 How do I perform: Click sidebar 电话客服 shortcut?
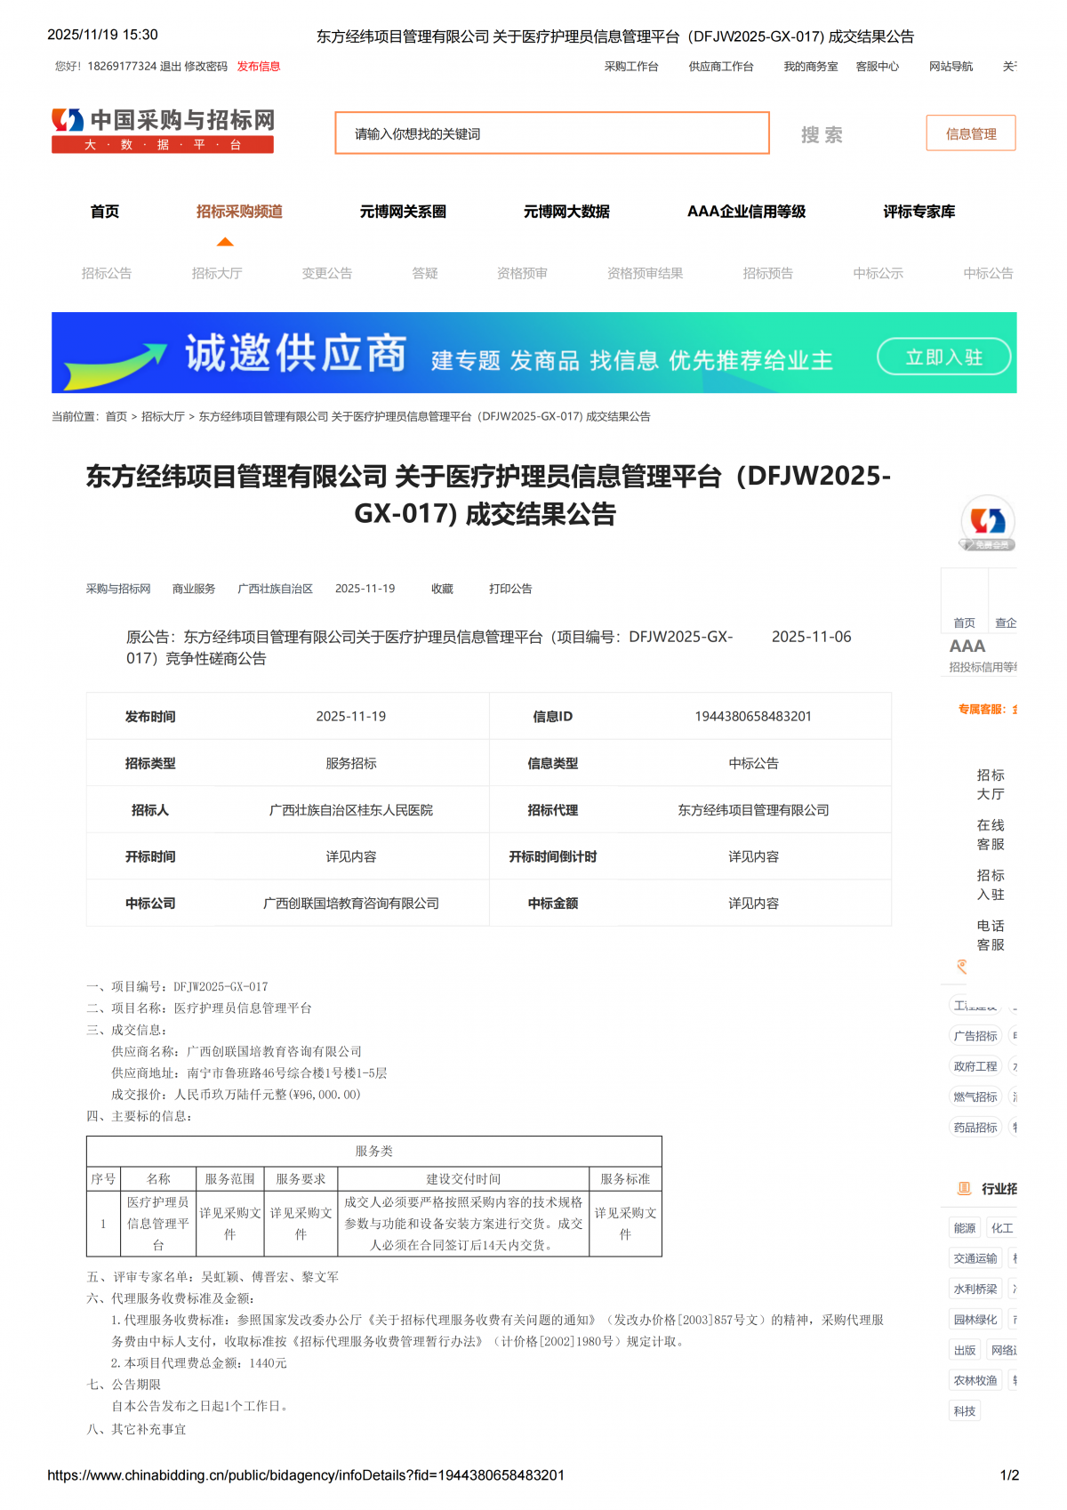[991, 936]
